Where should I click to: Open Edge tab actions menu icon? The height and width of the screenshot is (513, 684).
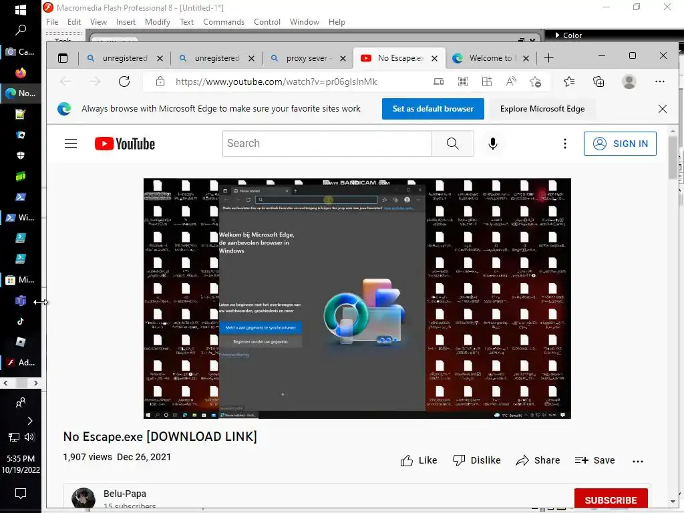(x=63, y=58)
